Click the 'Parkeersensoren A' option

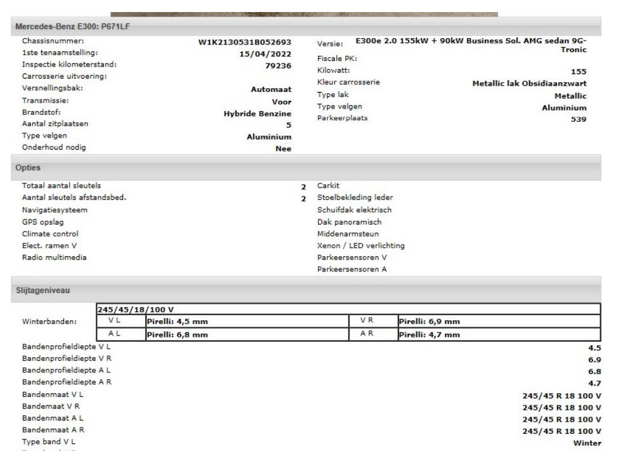pyautogui.click(x=352, y=270)
